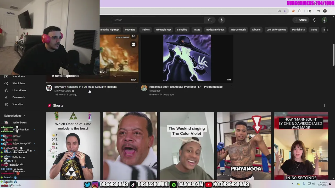Open YouTube notifications bell
This screenshot has height=188, width=335.
tap(314, 20)
